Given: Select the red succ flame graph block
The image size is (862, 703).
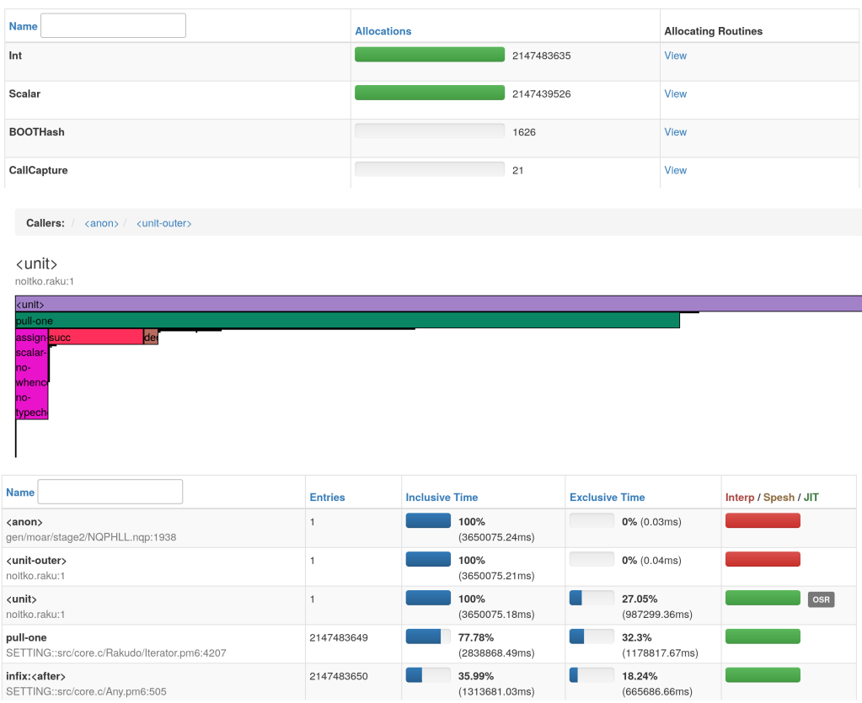Looking at the screenshot, I should [x=95, y=337].
